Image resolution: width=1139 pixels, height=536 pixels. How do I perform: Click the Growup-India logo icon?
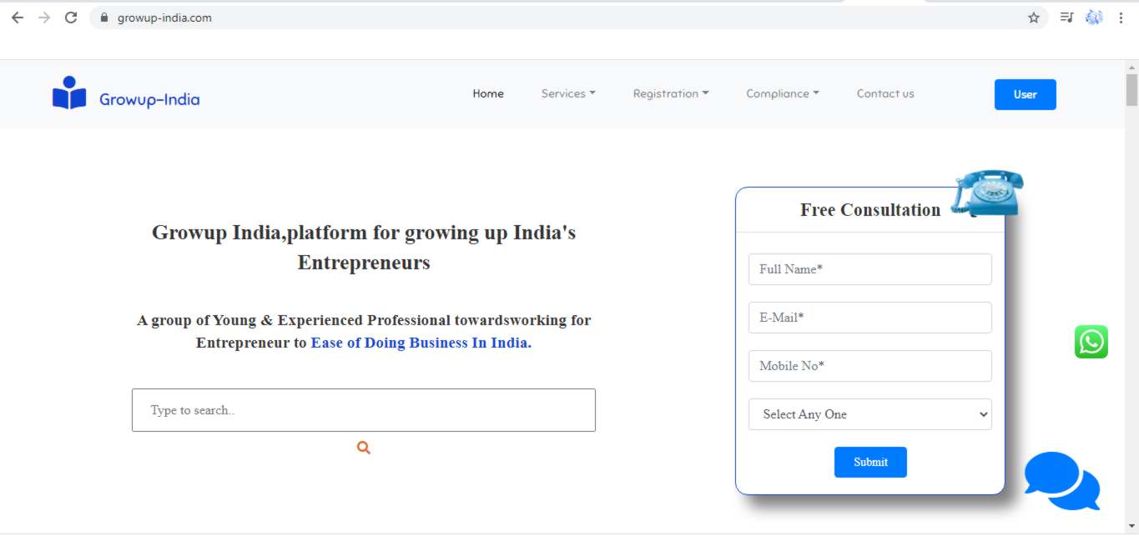(69, 93)
